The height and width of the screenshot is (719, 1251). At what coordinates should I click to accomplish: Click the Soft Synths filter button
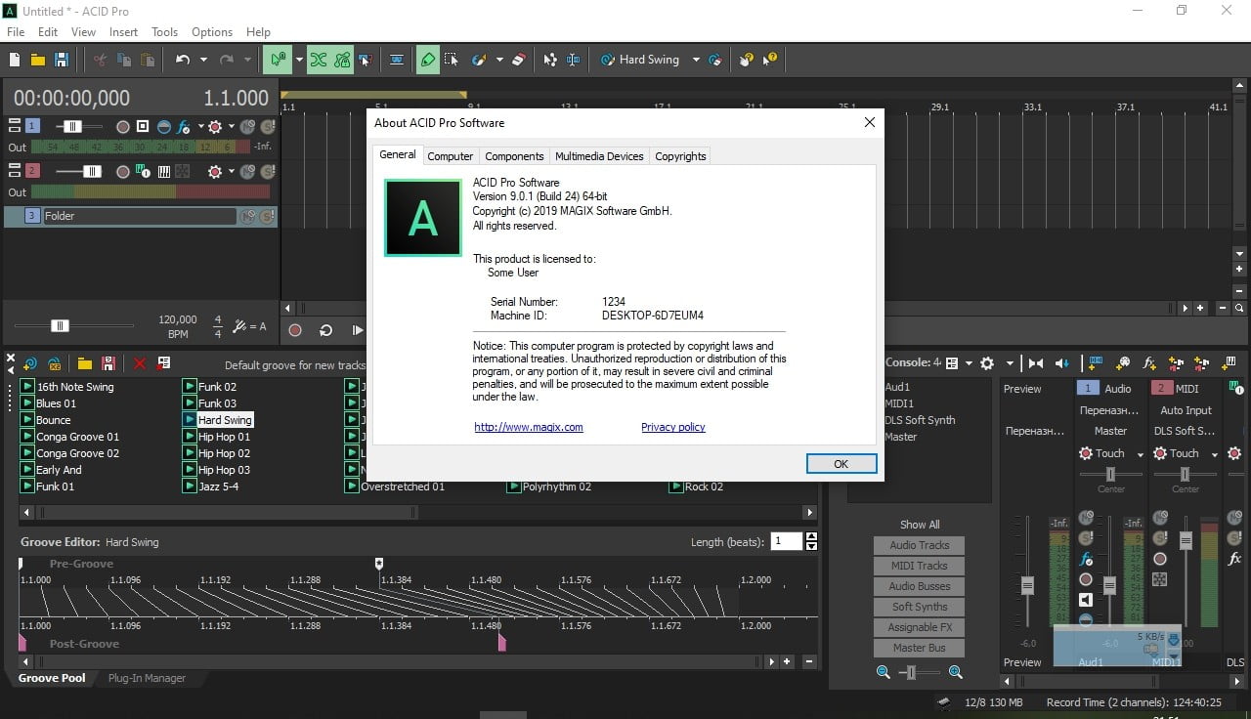[x=919, y=607]
